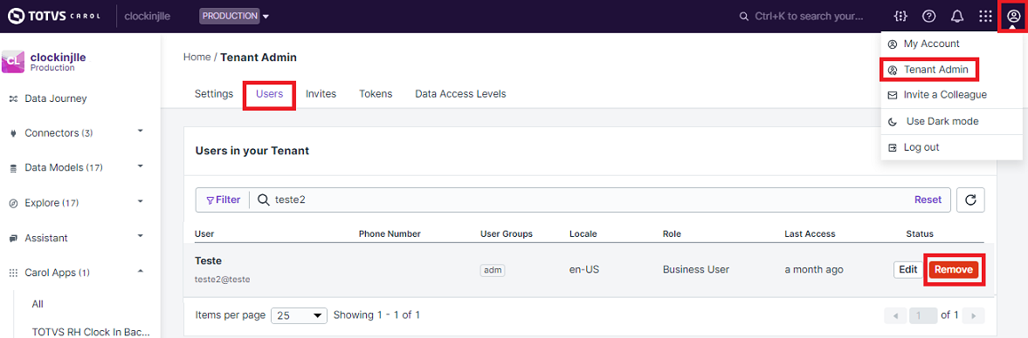Screen dimensions: 1028x338
Task: Expand the Explore sidebar section
Action: [x=141, y=201]
